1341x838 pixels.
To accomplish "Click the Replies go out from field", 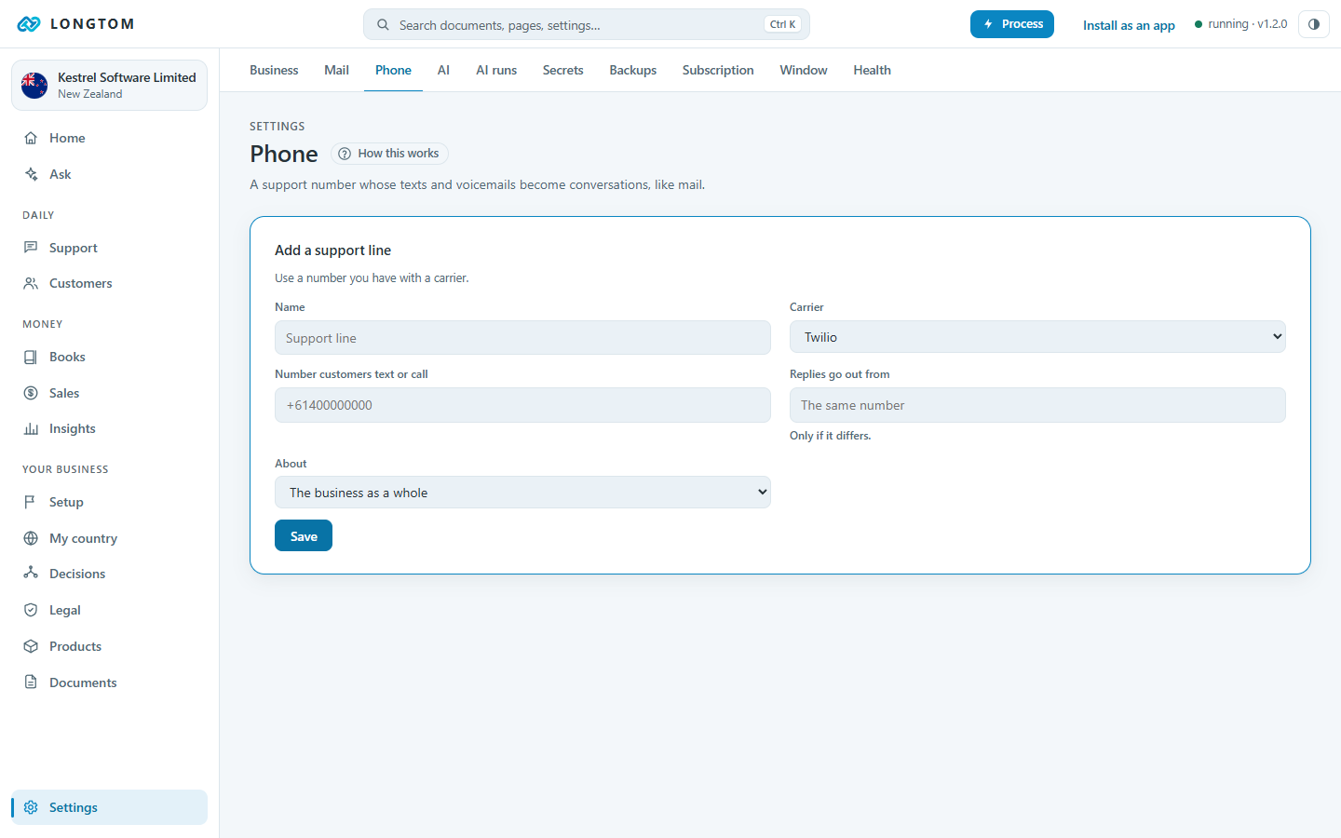I will point(1037,405).
